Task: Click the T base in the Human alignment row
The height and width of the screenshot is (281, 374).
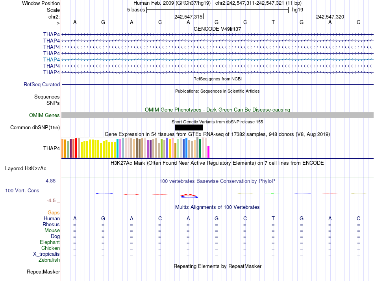Action: click(x=273, y=218)
